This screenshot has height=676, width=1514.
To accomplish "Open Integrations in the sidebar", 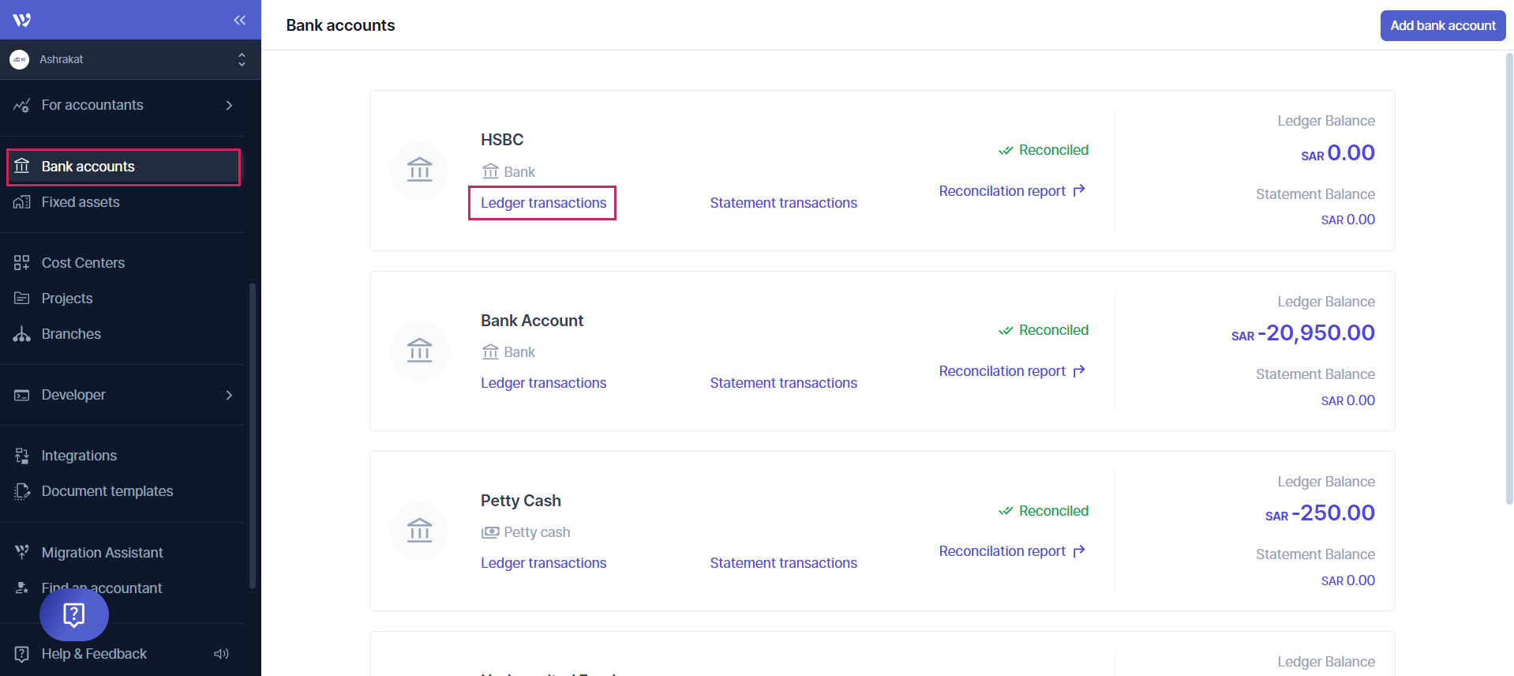I will click(79, 456).
